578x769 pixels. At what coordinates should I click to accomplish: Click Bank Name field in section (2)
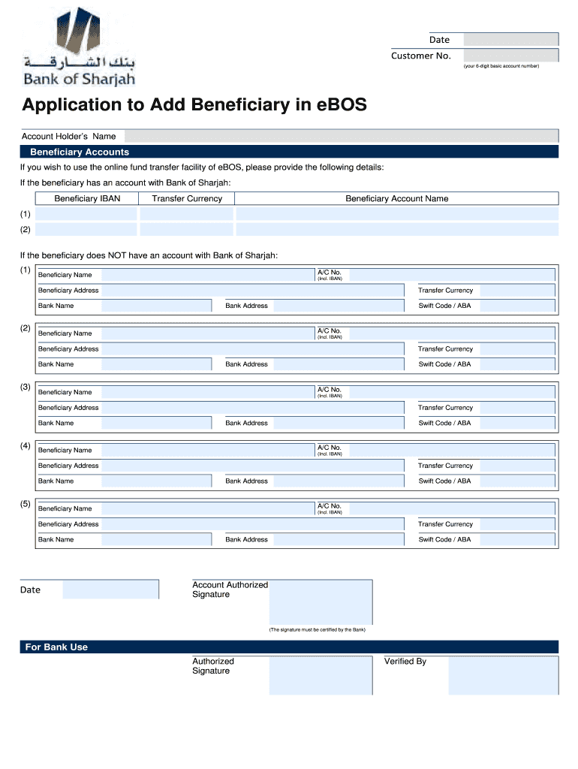(x=156, y=364)
